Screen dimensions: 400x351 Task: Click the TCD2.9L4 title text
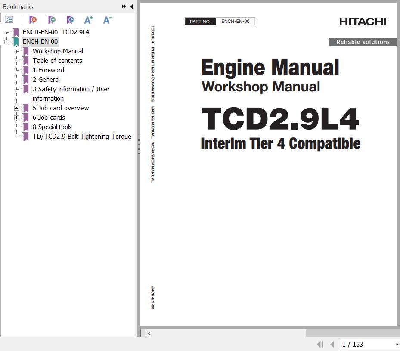tap(280, 119)
